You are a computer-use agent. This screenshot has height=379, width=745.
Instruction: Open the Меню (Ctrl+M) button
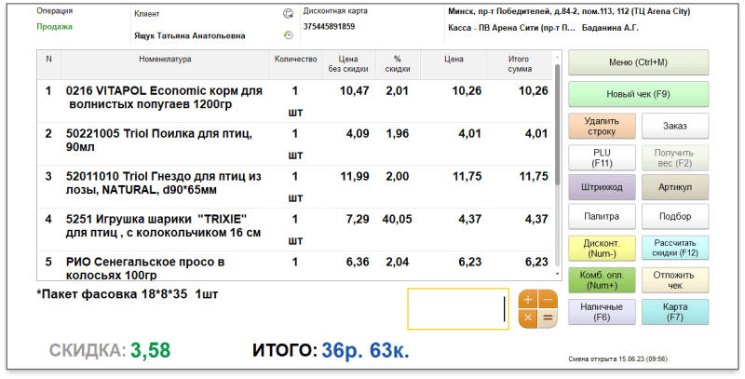(x=638, y=62)
